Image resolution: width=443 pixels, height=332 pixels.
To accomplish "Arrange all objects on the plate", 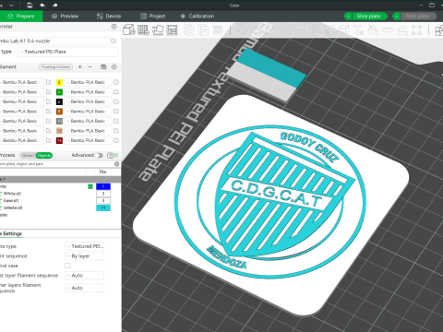I will click(172, 30).
